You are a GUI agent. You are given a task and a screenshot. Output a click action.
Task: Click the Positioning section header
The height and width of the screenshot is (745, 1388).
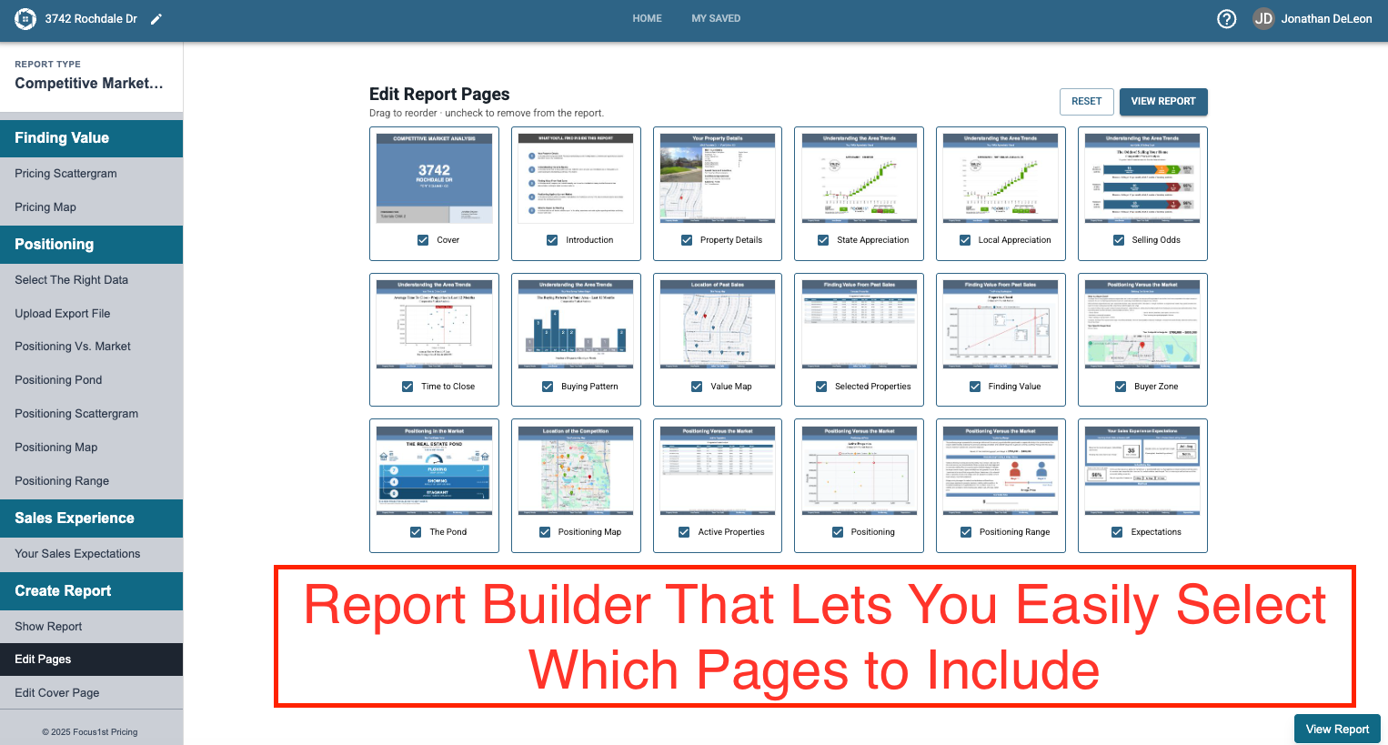point(91,245)
